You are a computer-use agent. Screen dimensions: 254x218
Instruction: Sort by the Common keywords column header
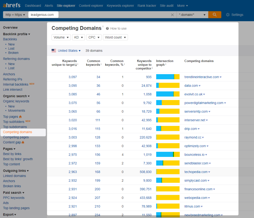[93, 63]
